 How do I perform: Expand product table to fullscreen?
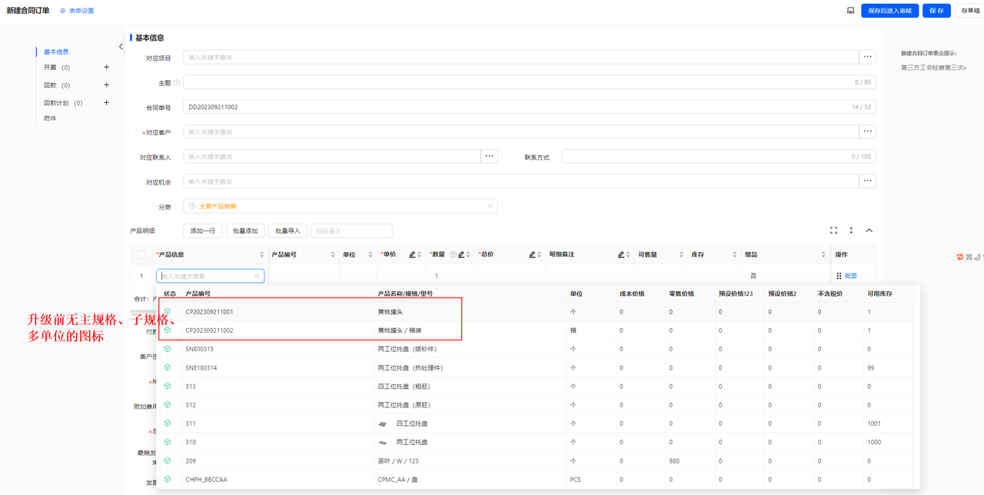tap(833, 231)
